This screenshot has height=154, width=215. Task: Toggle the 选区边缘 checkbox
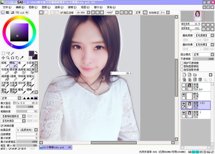62,13
